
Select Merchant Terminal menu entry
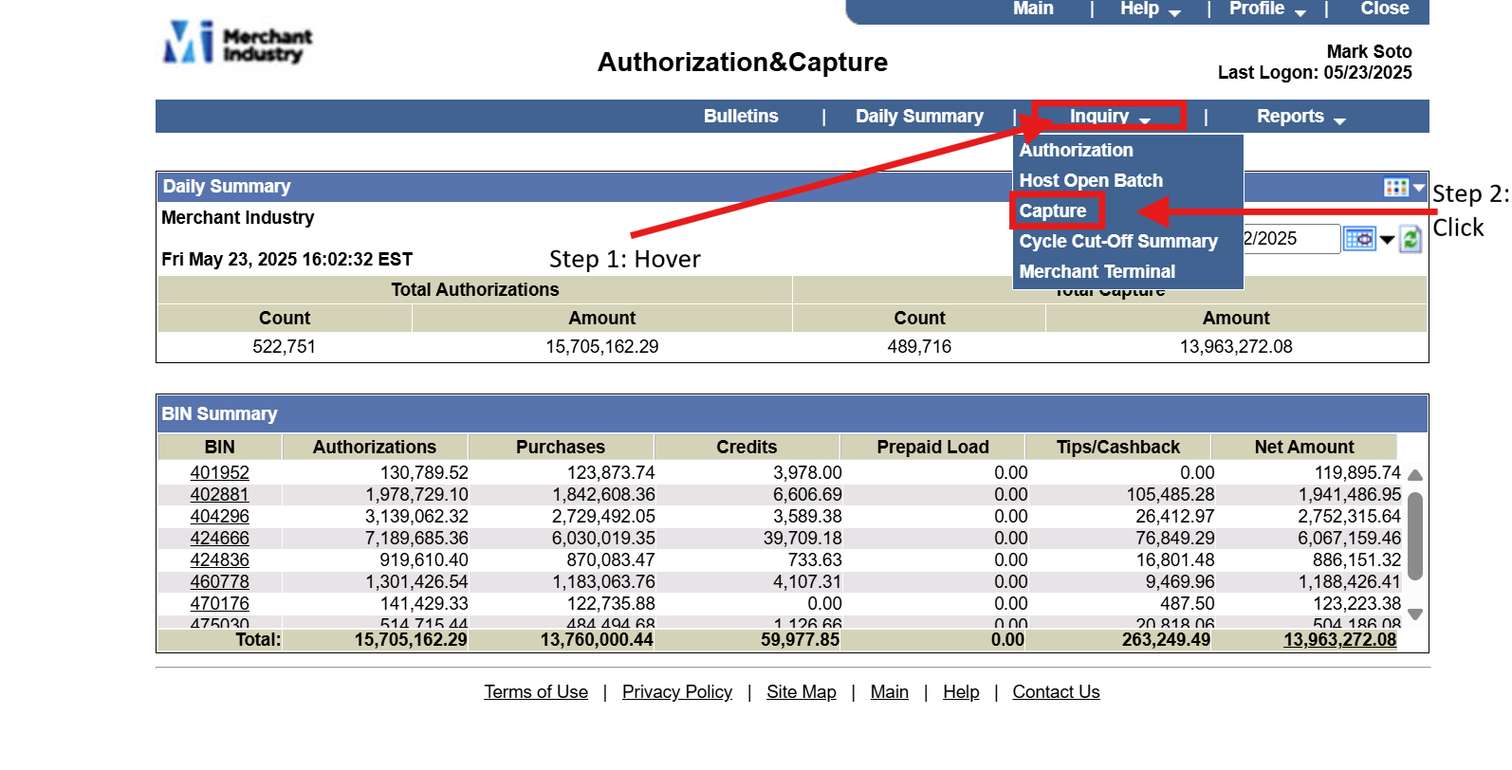click(1097, 271)
